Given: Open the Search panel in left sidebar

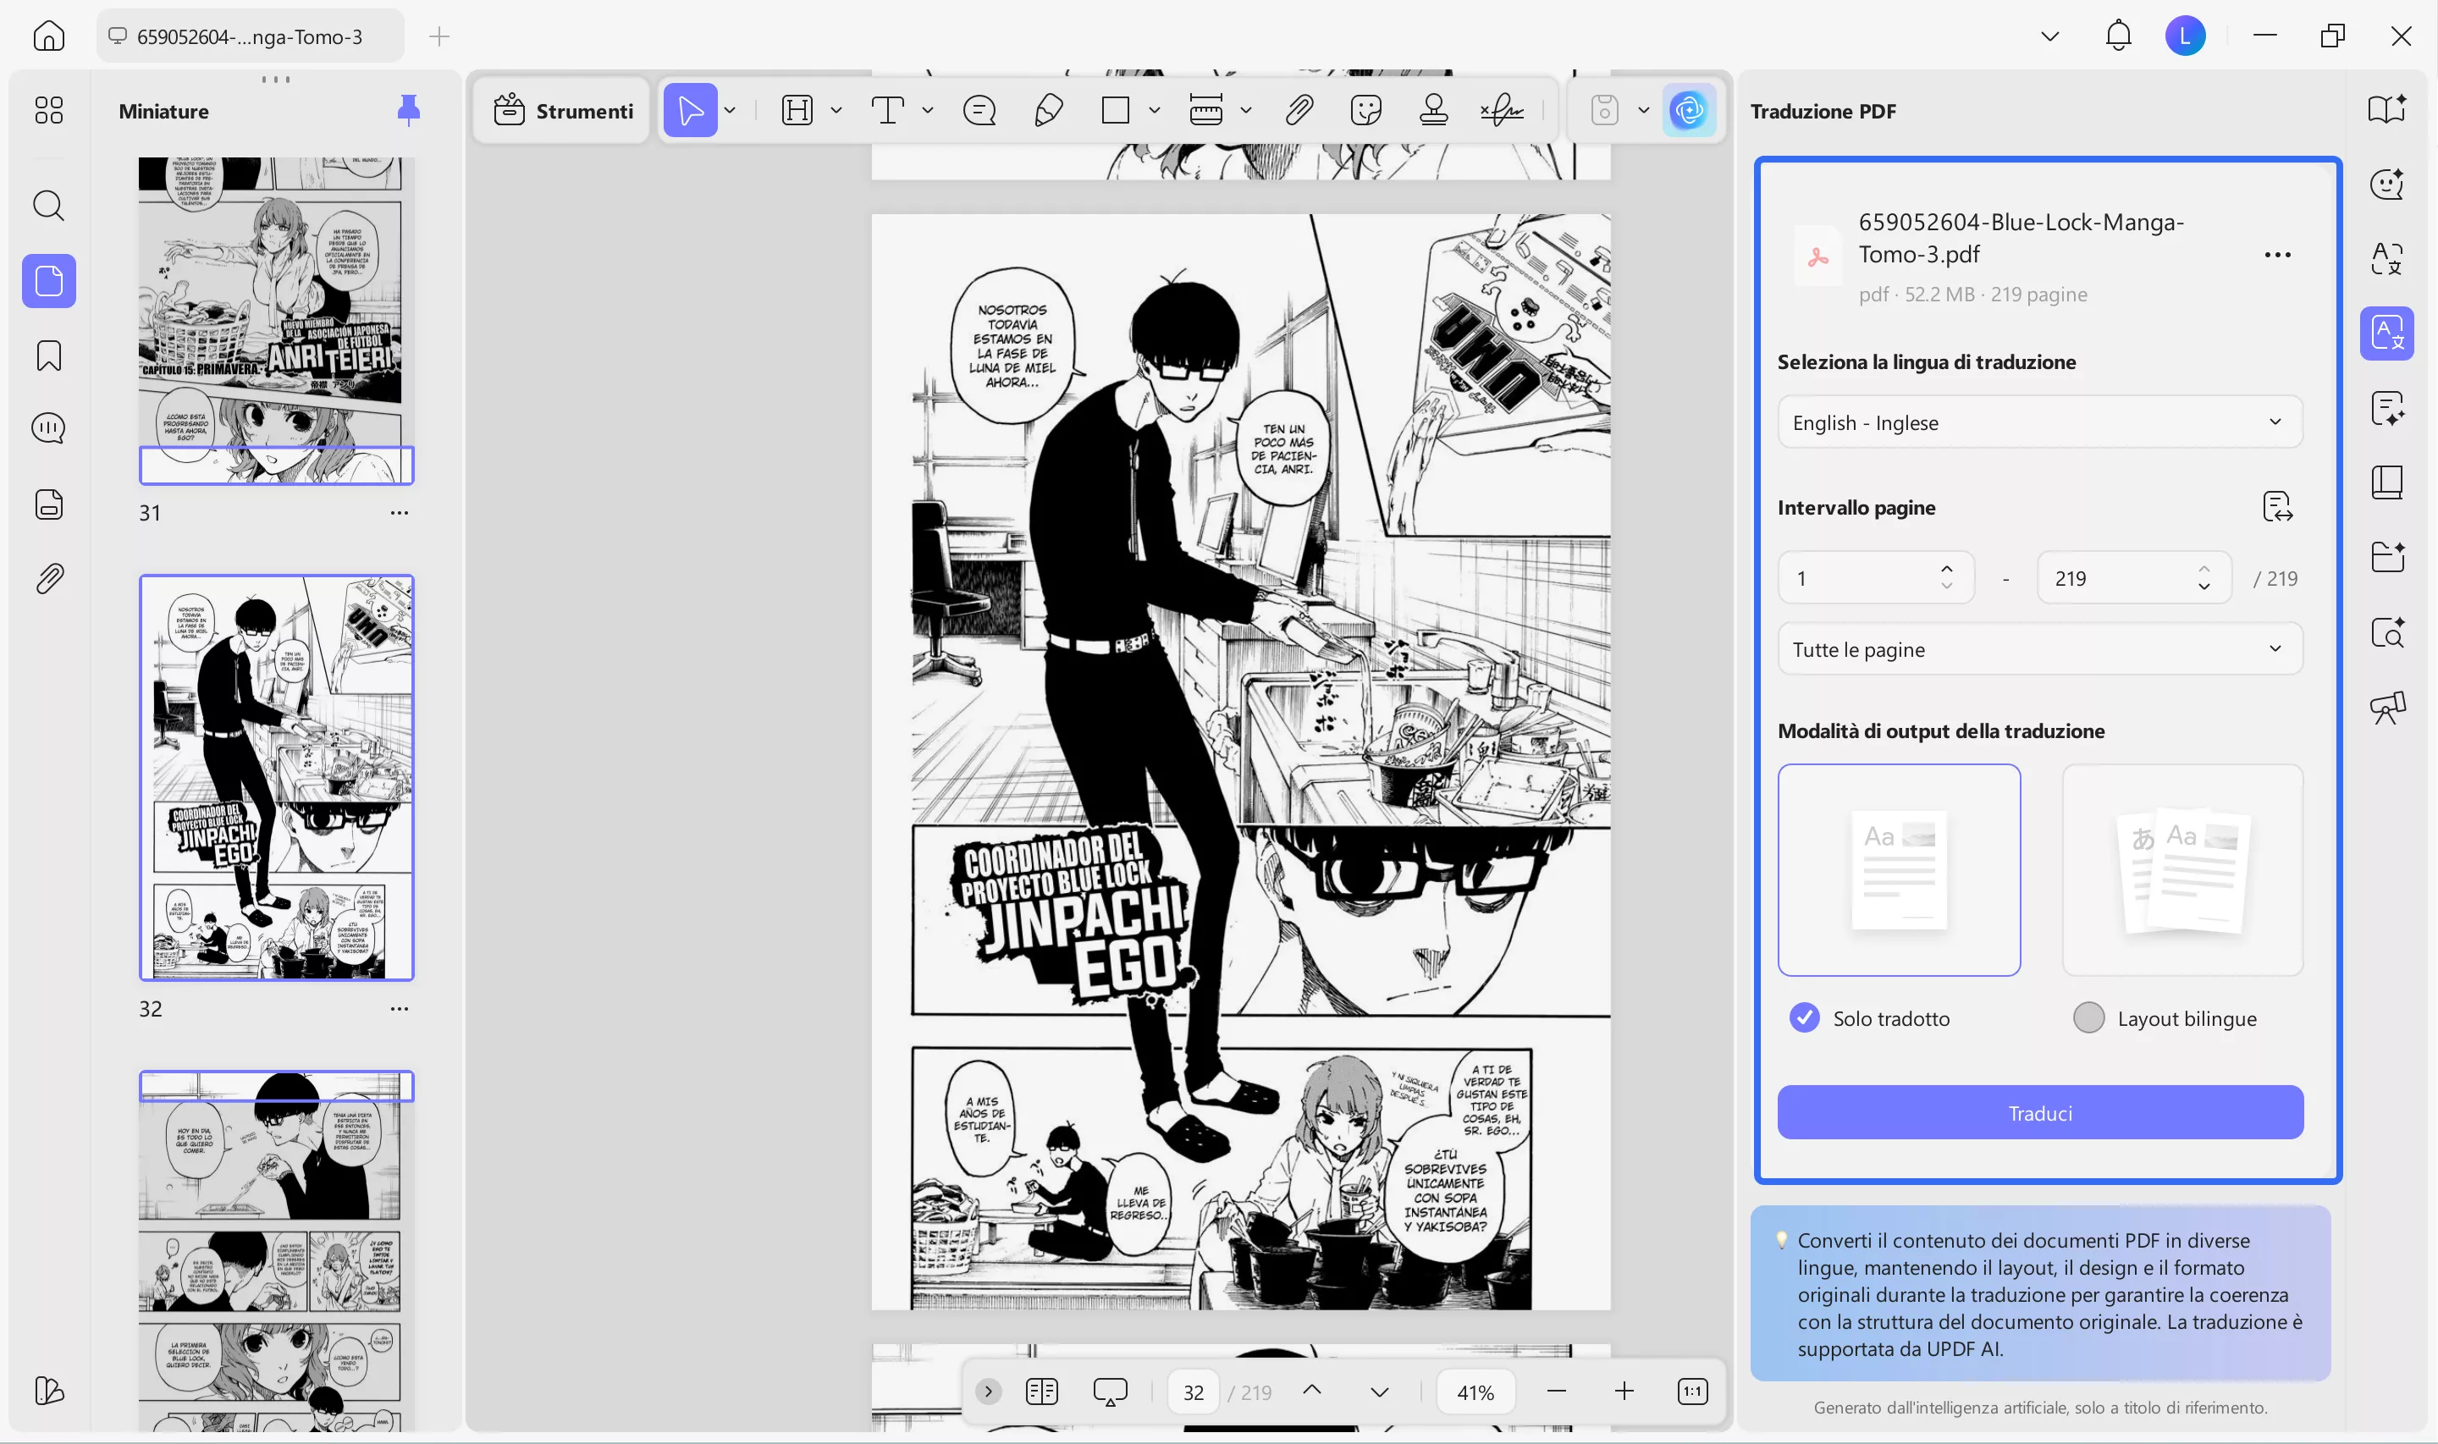Looking at the screenshot, I should tap(47, 206).
